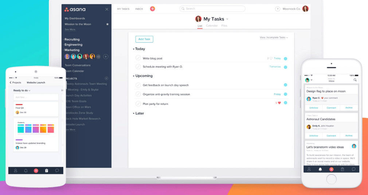Switch to the List tab
Viewport: 368px width, 195px height.
click(200, 26)
